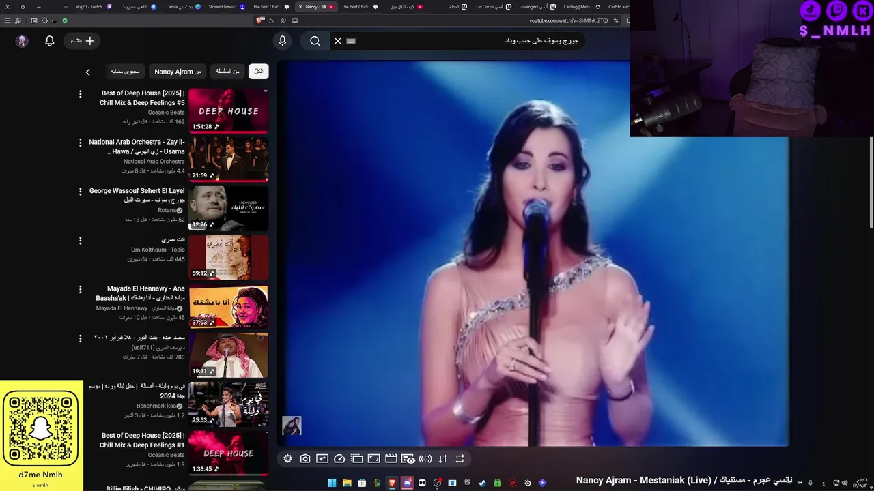Select the 'من Nancy Ajram' filter chip
This screenshot has height=491, width=874.
(178, 71)
